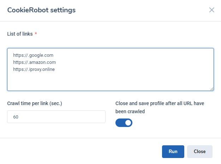Click the CookieRobot settings title
This screenshot has height=164, width=221.
41,10
